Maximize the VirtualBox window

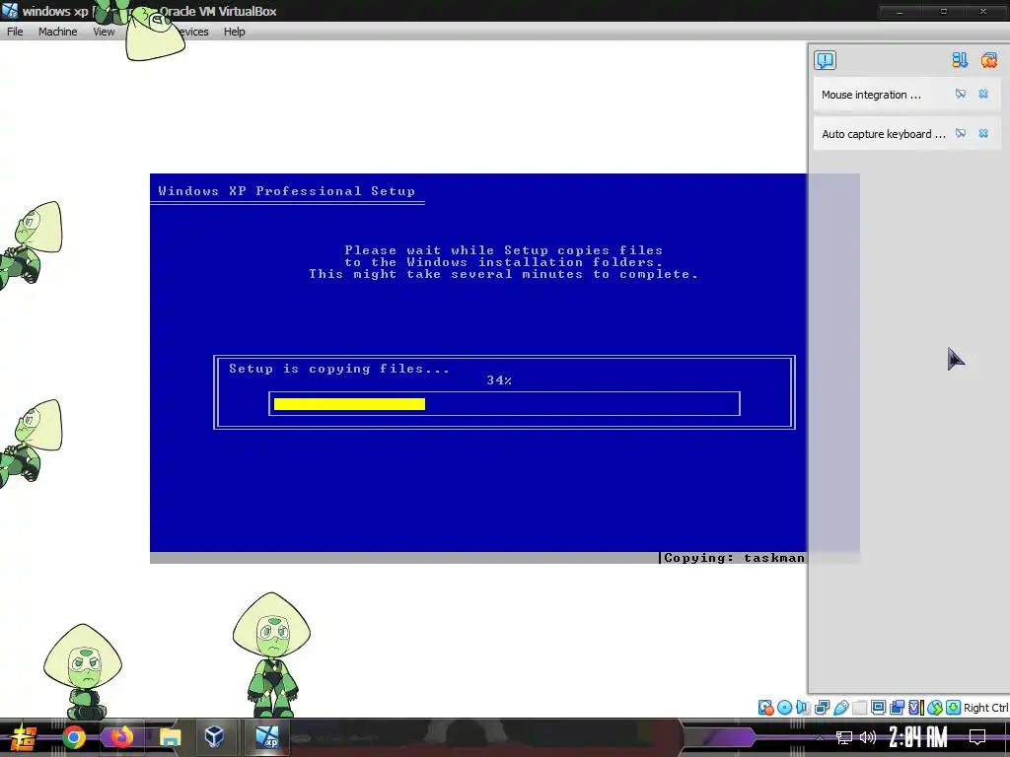pos(944,11)
